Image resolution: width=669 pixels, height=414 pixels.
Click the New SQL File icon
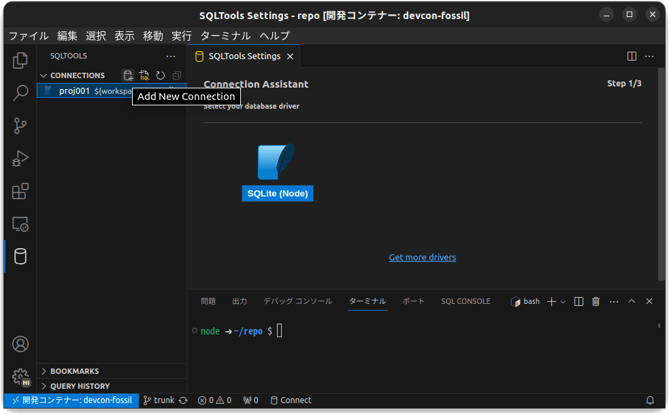click(x=144, y=75)
